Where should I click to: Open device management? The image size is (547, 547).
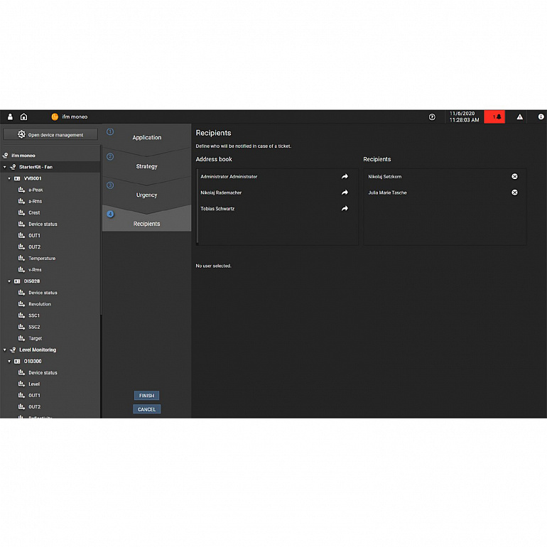(x=50, y=135)
